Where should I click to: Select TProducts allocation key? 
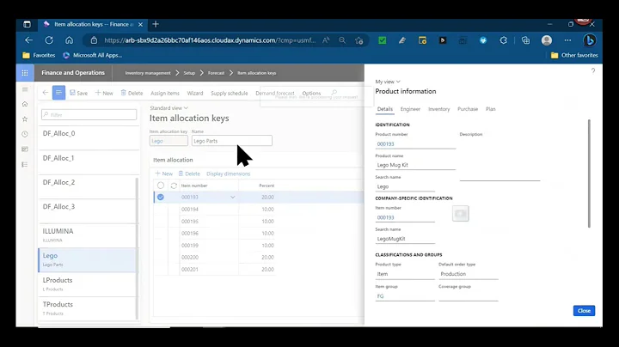pos(89,308)
